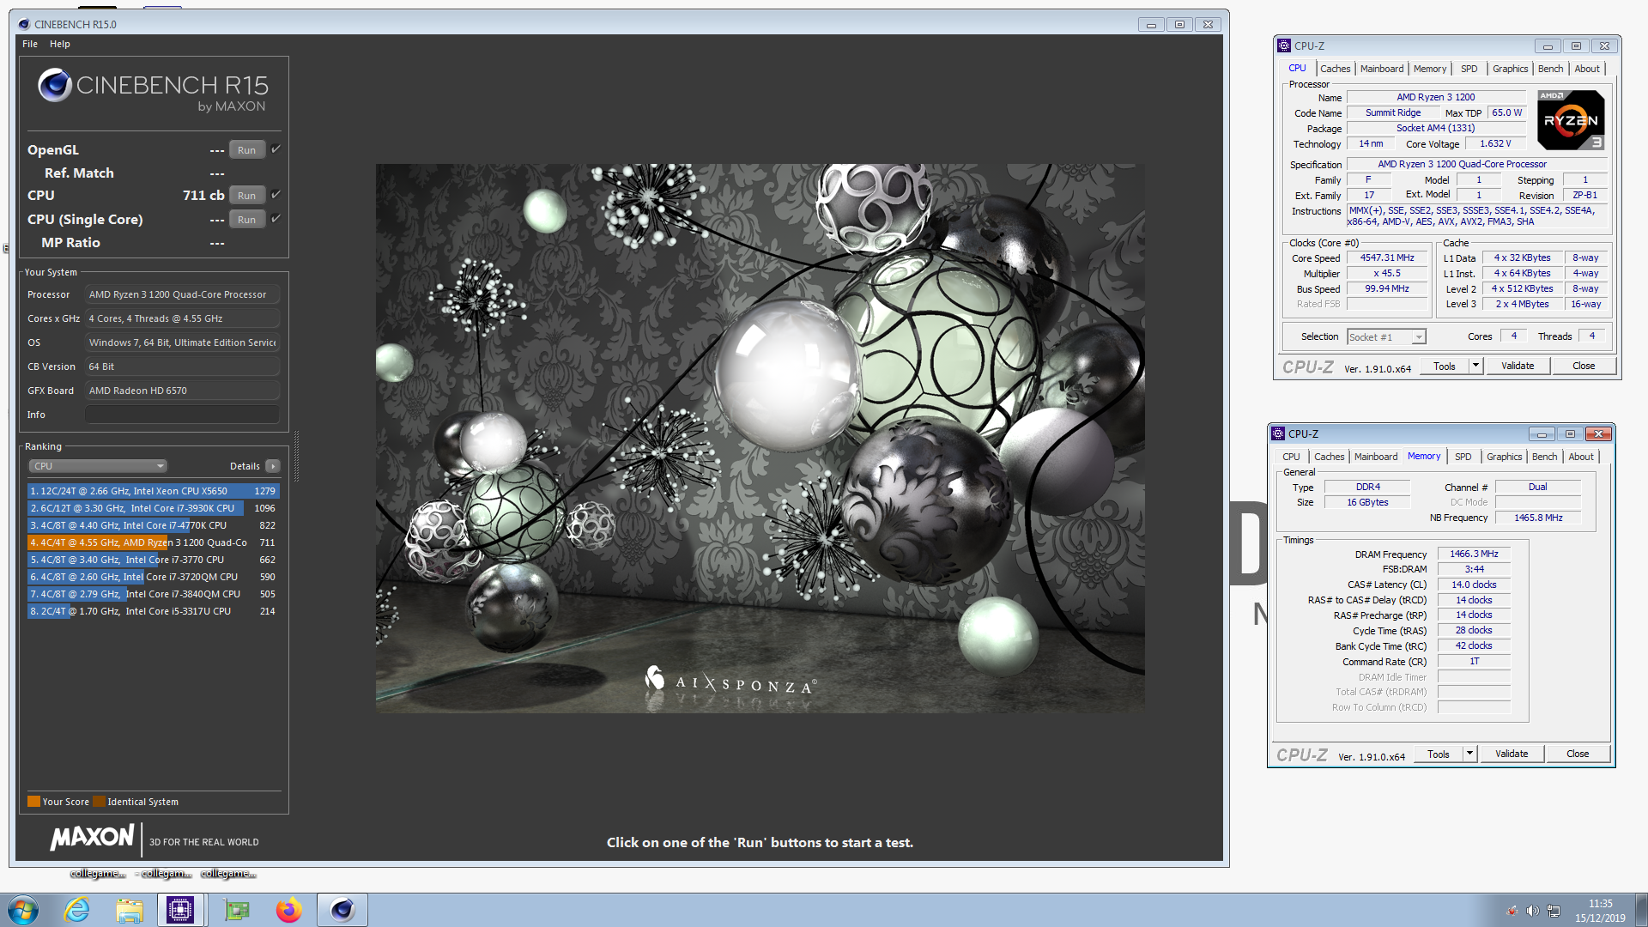Select ranking entry Intel Core i5-3317U
This screenshot has width=1648, height=927.
(153, 611)
